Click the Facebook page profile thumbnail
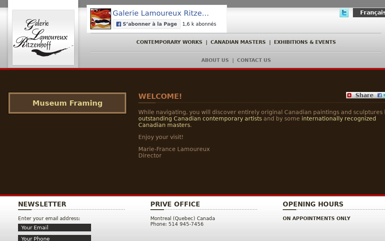This screenshot has height=241, width=385. [x=100, y=18]
